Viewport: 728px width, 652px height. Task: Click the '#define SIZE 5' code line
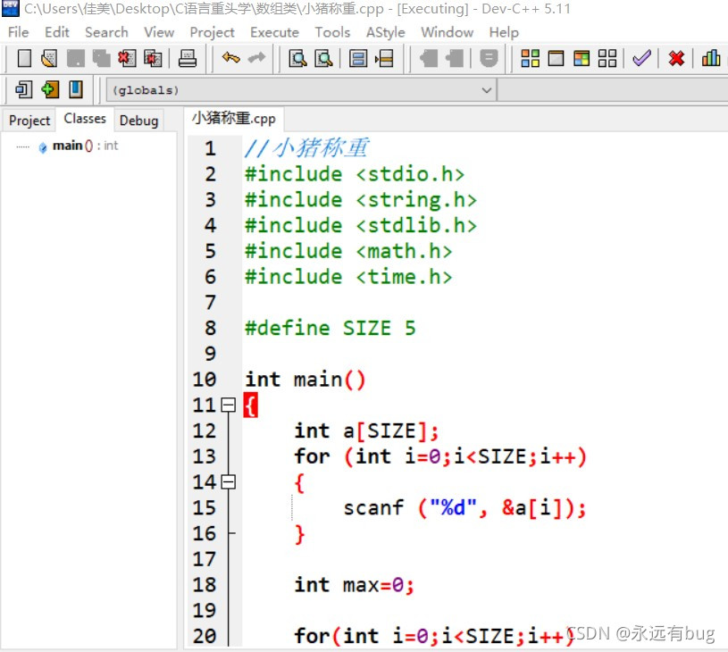tap(331, 329)
